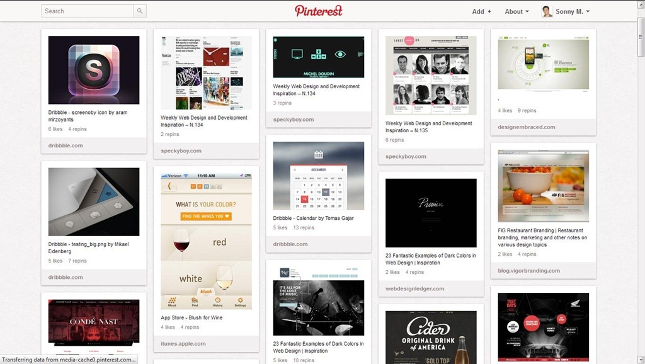The image size is (645, 364).
Task: Click the N.134 title above '3 repins'
Action: tap(316, 89)
